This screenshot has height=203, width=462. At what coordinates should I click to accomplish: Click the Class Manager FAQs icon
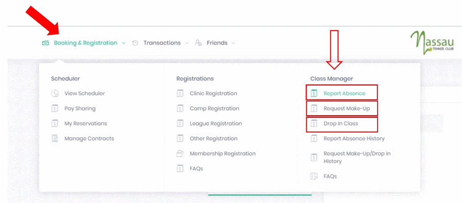tap(314, 176)
